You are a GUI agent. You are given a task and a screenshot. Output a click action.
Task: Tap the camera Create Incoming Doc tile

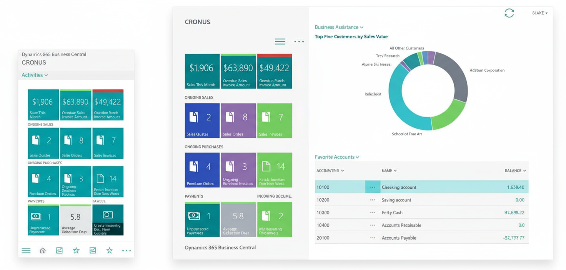point(108,220)
